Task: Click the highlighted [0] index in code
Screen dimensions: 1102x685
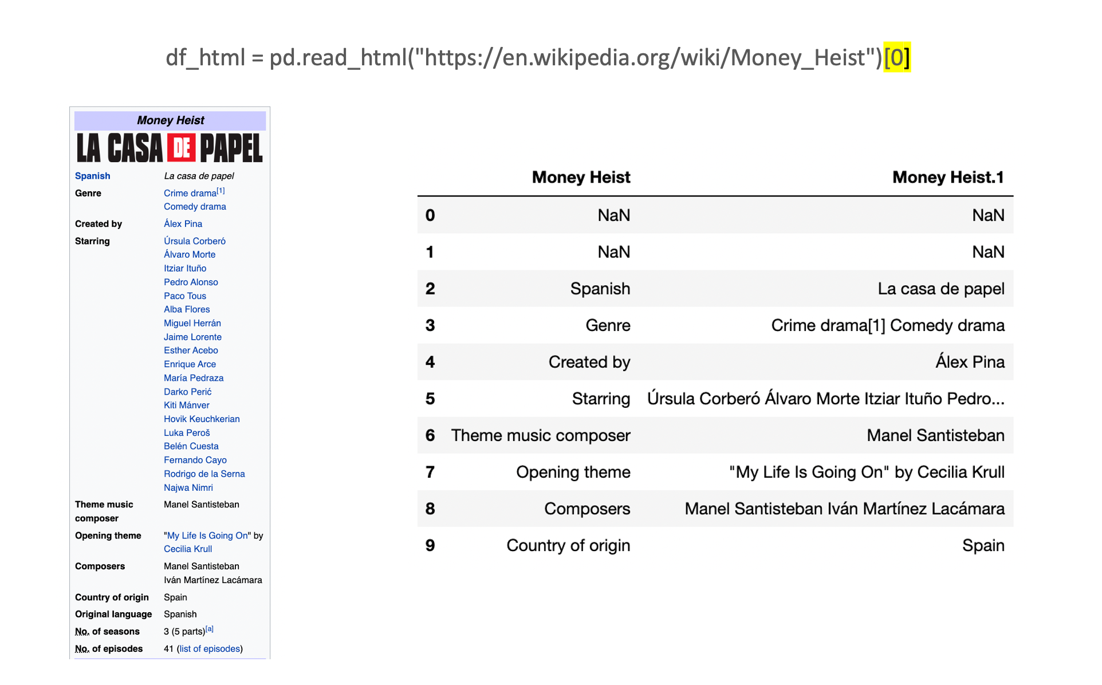Action: 897,57
